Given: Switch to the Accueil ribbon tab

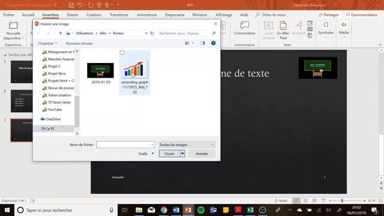Looking at the screenshot, I should click(x=28, y=15).
